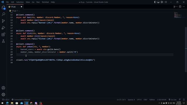Open the Terminal menu
187x105 pixels.
click(45, 2)
